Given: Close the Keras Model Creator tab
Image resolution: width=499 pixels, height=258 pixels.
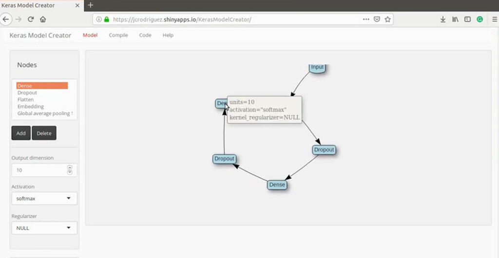Looking at the screenshot, I should tap(77, 5).
